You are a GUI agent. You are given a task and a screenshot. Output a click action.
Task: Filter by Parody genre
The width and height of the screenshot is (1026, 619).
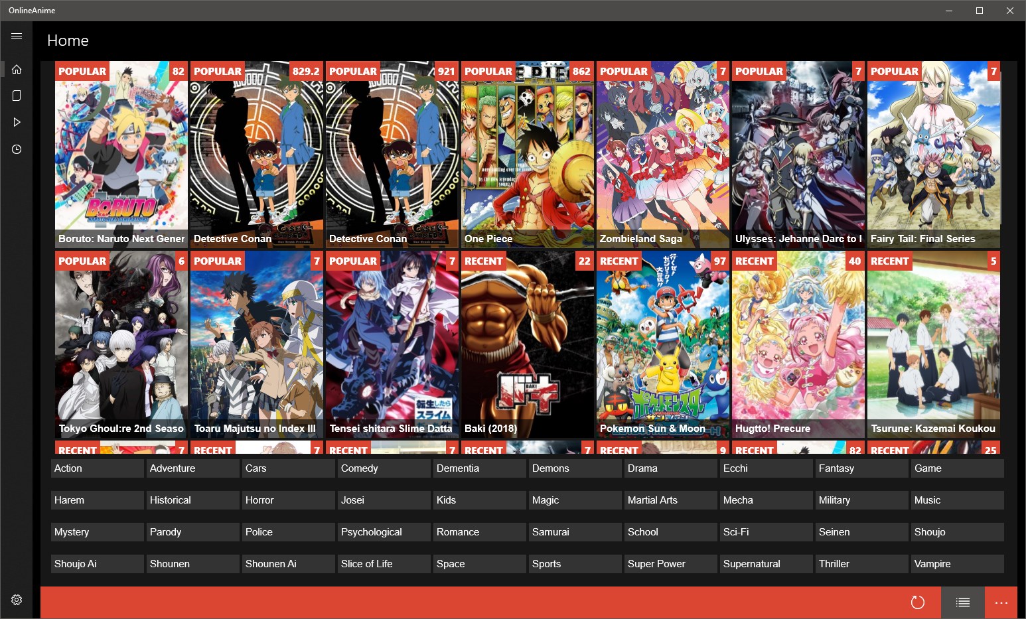coord(193,532)
